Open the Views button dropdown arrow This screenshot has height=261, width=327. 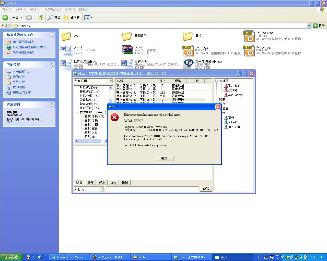(91, 18)
